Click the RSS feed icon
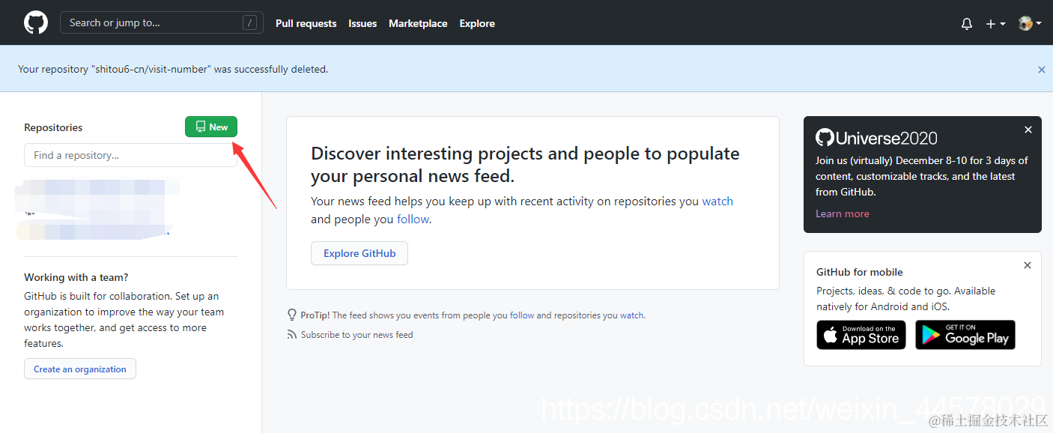 click(292, 335)
